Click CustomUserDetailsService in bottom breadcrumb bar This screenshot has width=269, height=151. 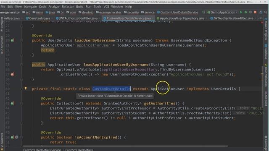click(x=42, y=150)
